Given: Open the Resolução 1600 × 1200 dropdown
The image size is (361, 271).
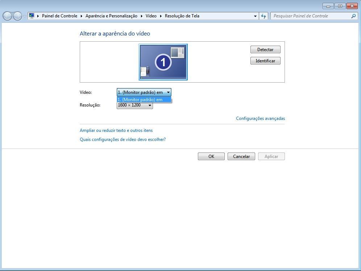Looking at the screenshot, I should [x=135, y=105].
